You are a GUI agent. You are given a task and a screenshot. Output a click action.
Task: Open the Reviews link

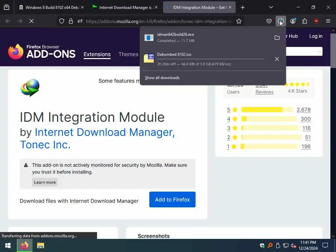point(264,92)
